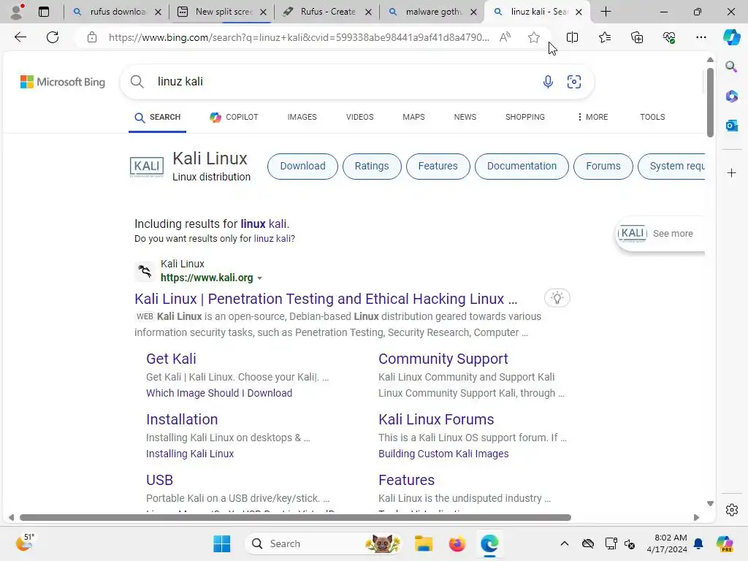Screen dimensions: 748x561
Task: Open split screen view icon
Action: [x=572, y=37]
